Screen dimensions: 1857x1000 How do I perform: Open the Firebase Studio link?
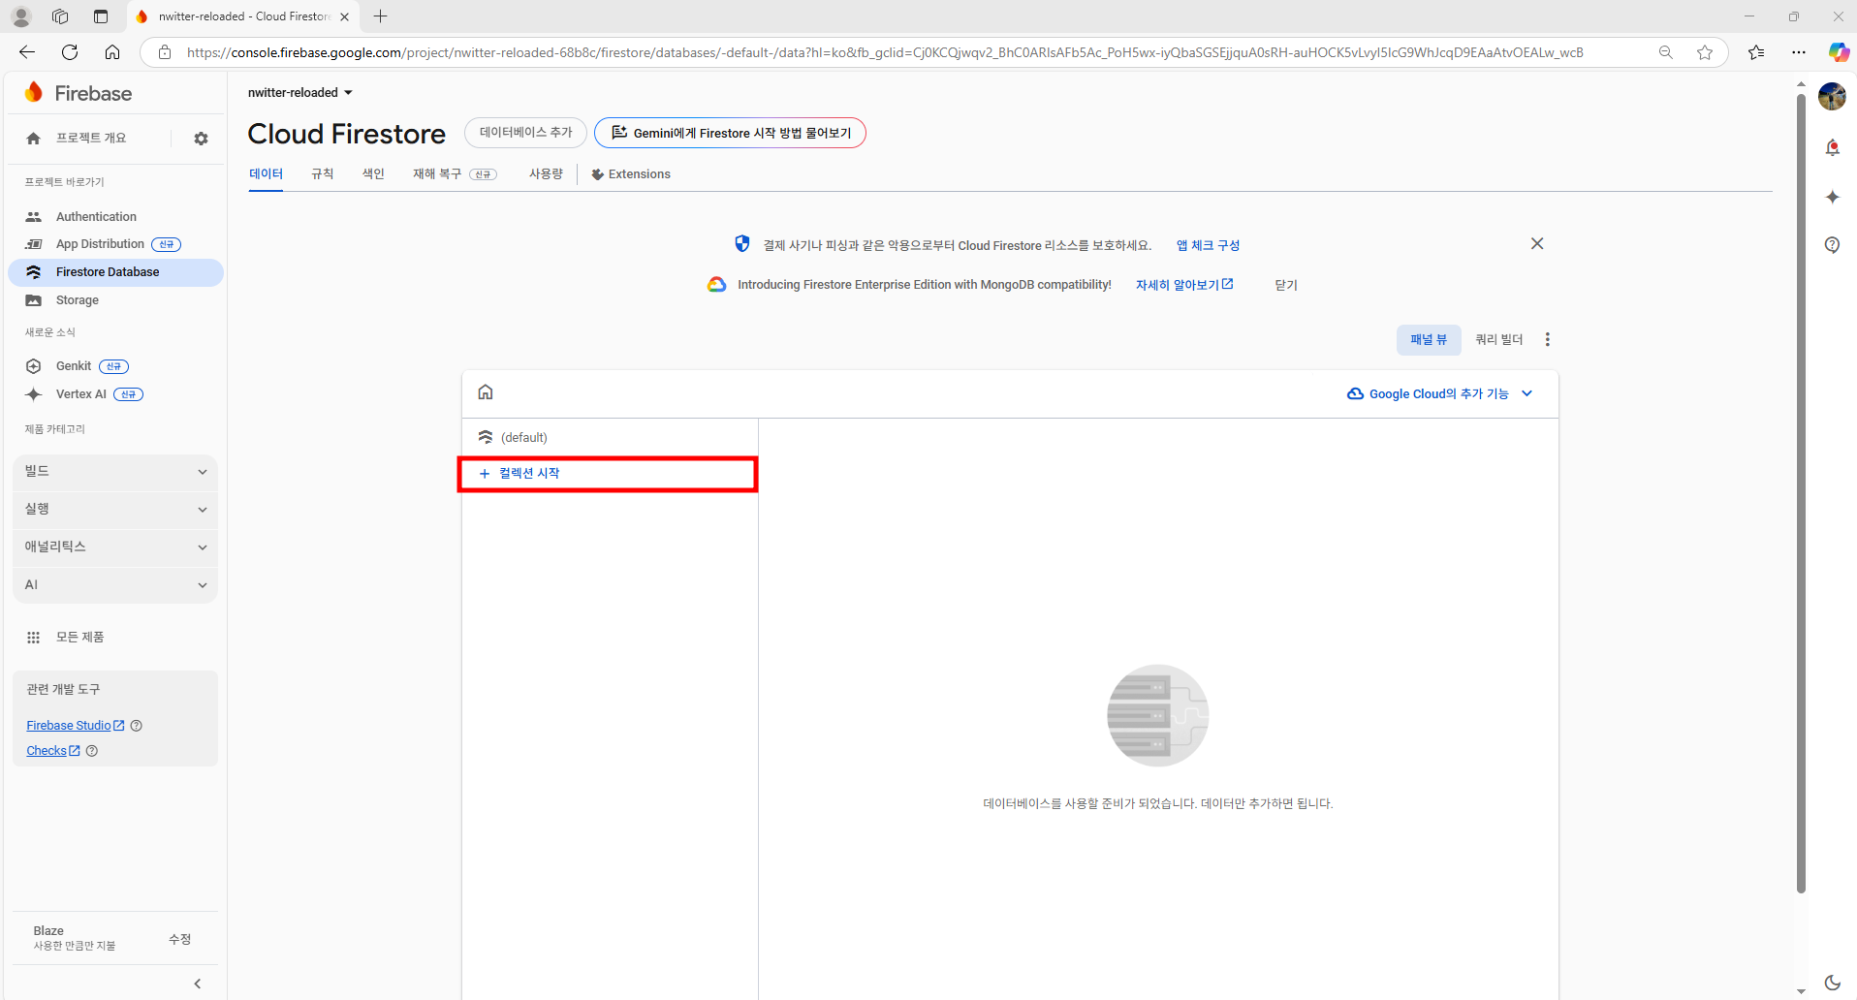click(75, 726)
